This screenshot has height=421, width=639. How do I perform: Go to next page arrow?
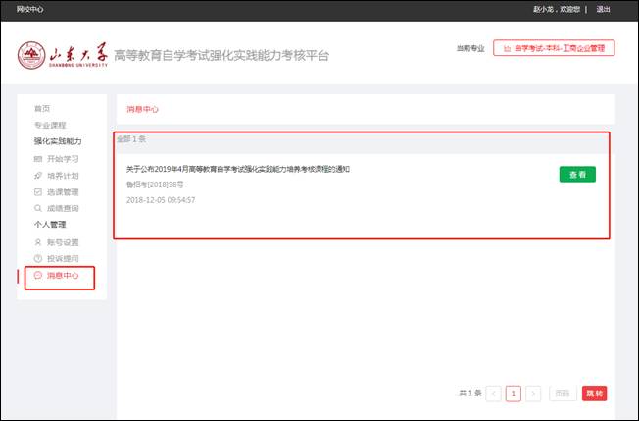click(x=533, y=394)
